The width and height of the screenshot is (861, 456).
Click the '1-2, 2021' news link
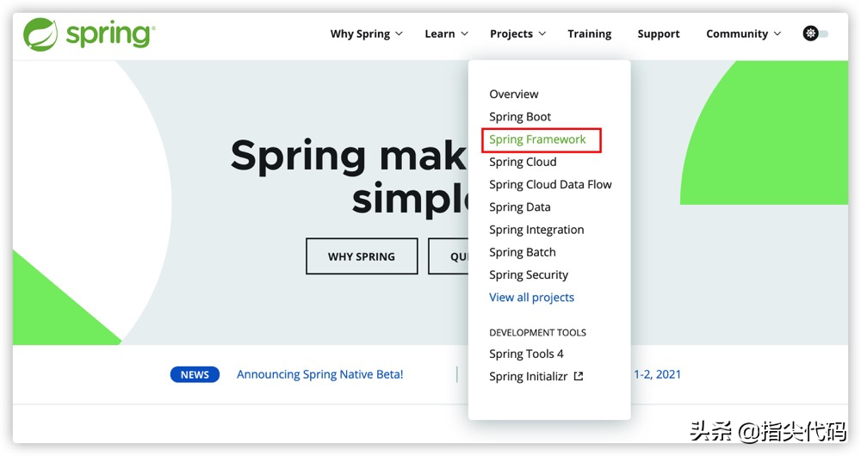click(657, 374)
